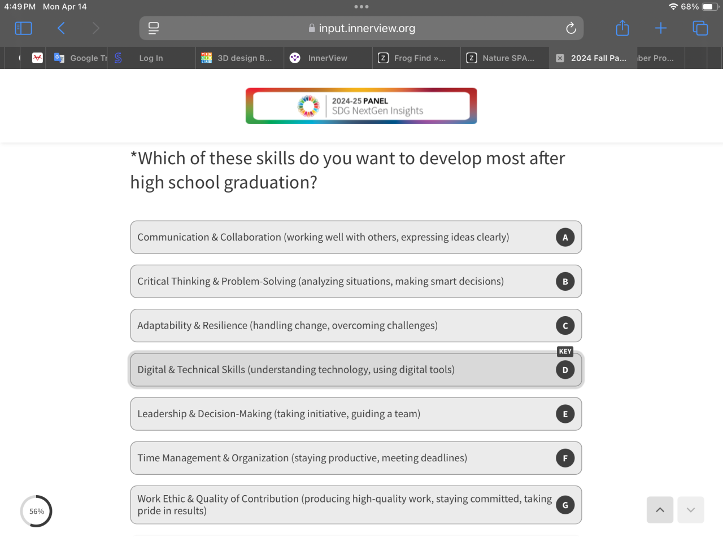Show the tab overview
The image size is (723, 542).
click(700, 28)
